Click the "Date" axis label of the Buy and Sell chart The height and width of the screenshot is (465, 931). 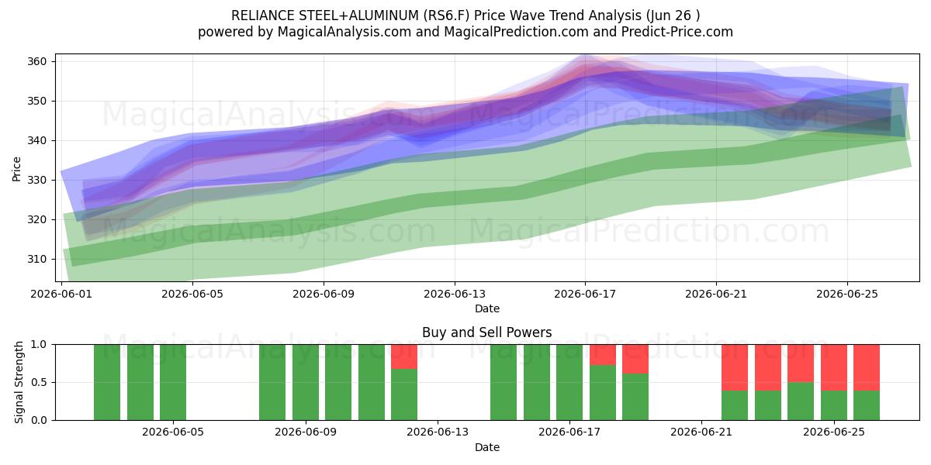[487, 447]
